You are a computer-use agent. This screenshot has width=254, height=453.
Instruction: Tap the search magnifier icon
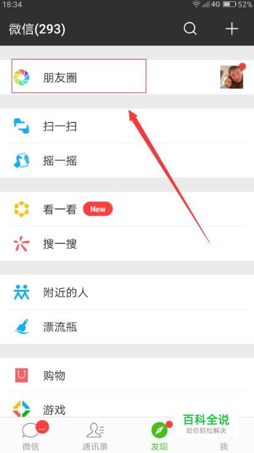(190, 29)
